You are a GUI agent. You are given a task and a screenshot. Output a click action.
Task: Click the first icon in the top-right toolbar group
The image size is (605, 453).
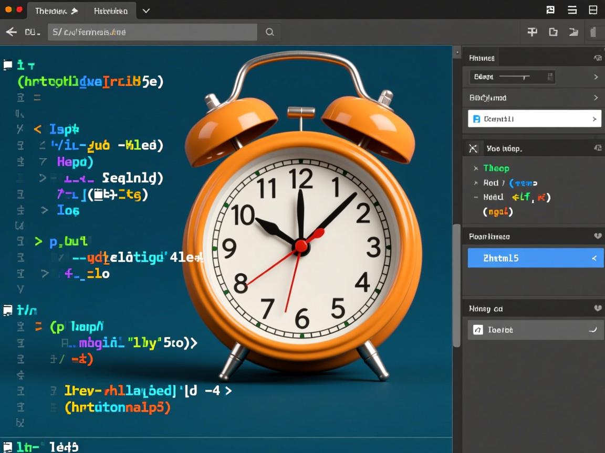(x=532, y=32)
